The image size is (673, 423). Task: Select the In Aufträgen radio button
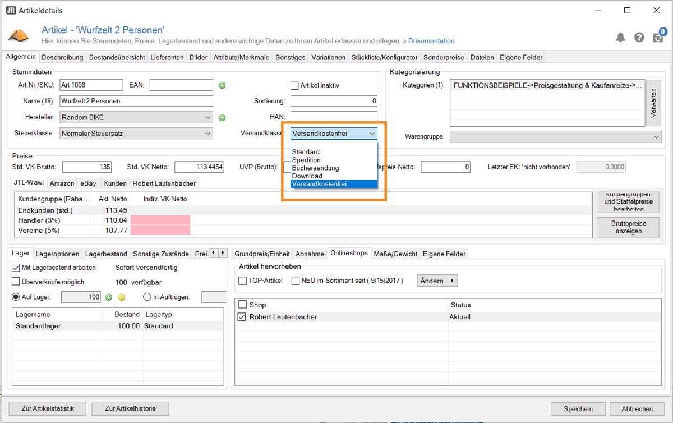coord(147,297)
